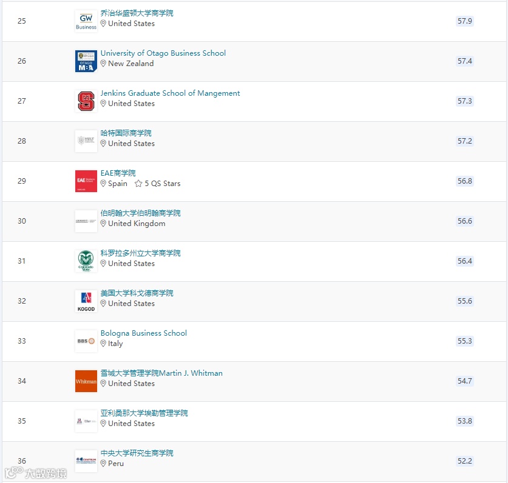Click the Kogod school logo
Screen dimensions: 508x483
tap(86, 301)
